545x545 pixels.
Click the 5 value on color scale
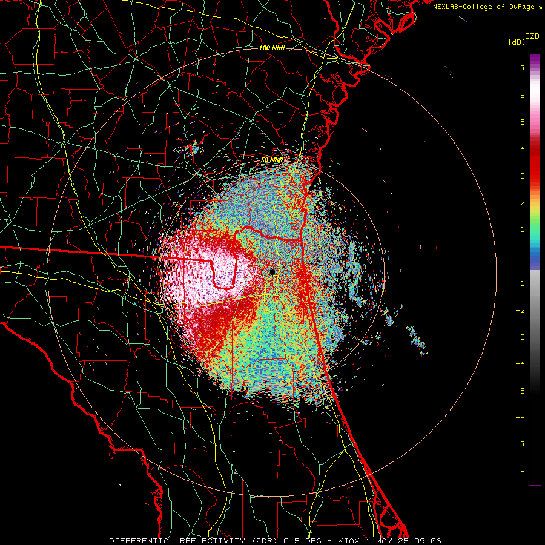[x=523, y=122]
